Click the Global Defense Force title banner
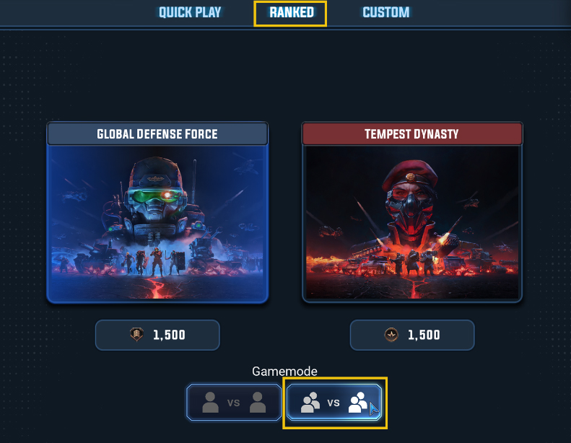Image resolution: width=571 pixels, height=443 pixels. [157, 134]
